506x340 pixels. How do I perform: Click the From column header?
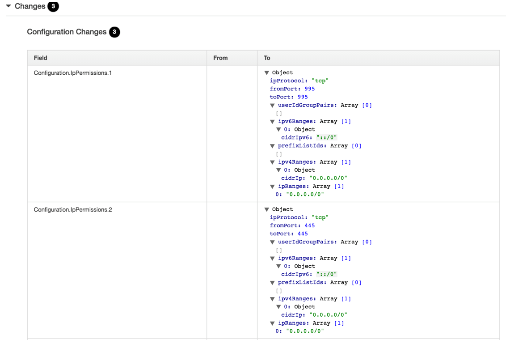click(220, 58)
